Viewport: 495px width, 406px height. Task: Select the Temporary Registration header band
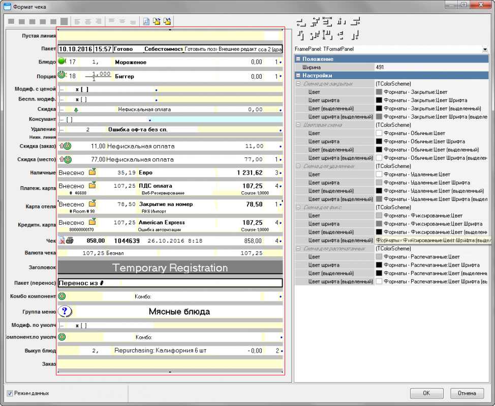tap(170, 267)
